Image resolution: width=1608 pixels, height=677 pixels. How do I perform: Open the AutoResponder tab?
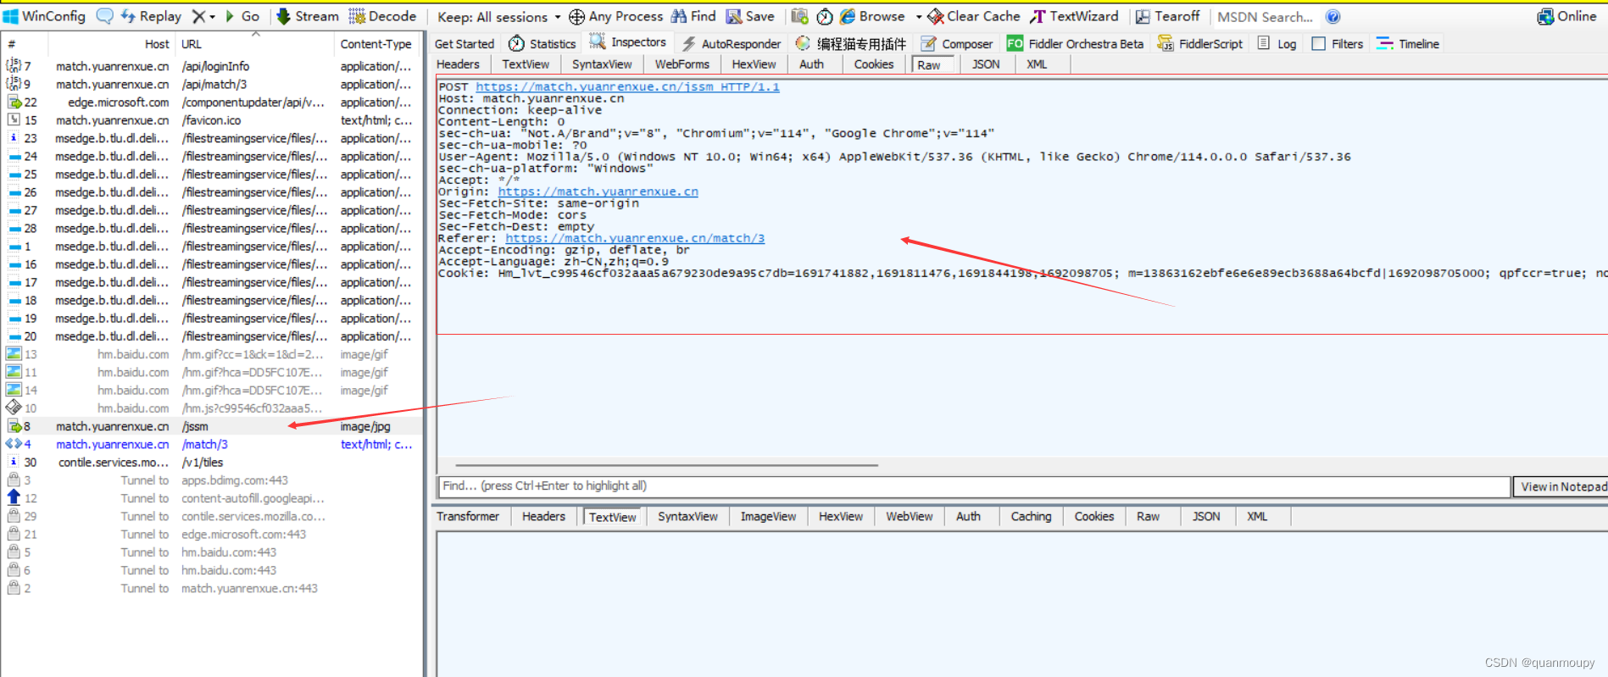point(732,44)
